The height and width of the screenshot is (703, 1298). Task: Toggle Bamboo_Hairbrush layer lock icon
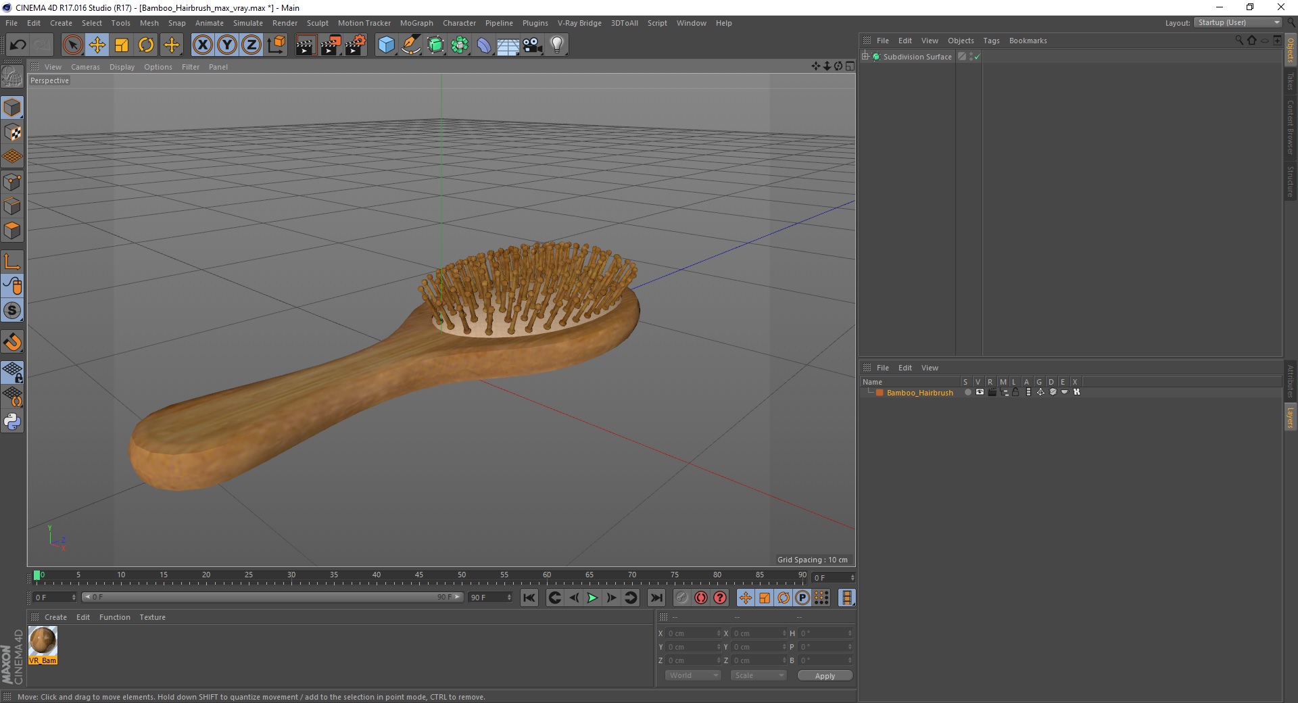(1015, 392)
